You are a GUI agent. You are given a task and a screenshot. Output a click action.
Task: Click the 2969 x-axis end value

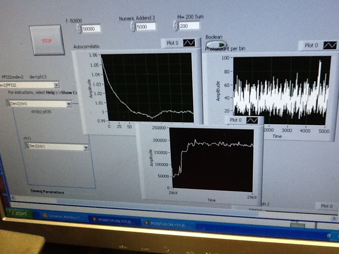point(252,197)
